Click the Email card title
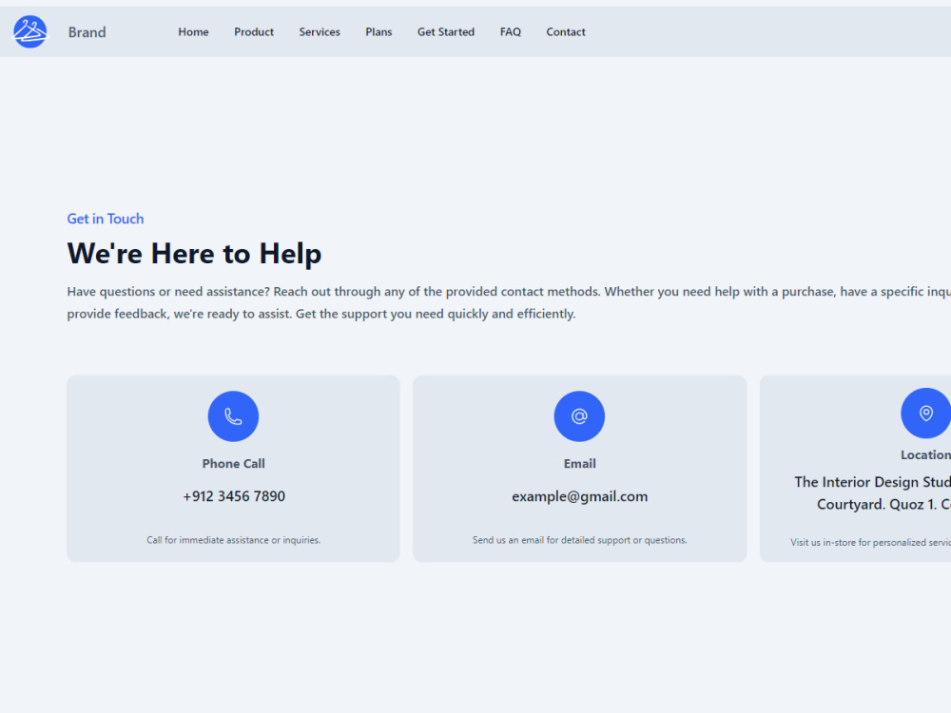Viewport: 951px width, 713px height. [x=579, y=463]
